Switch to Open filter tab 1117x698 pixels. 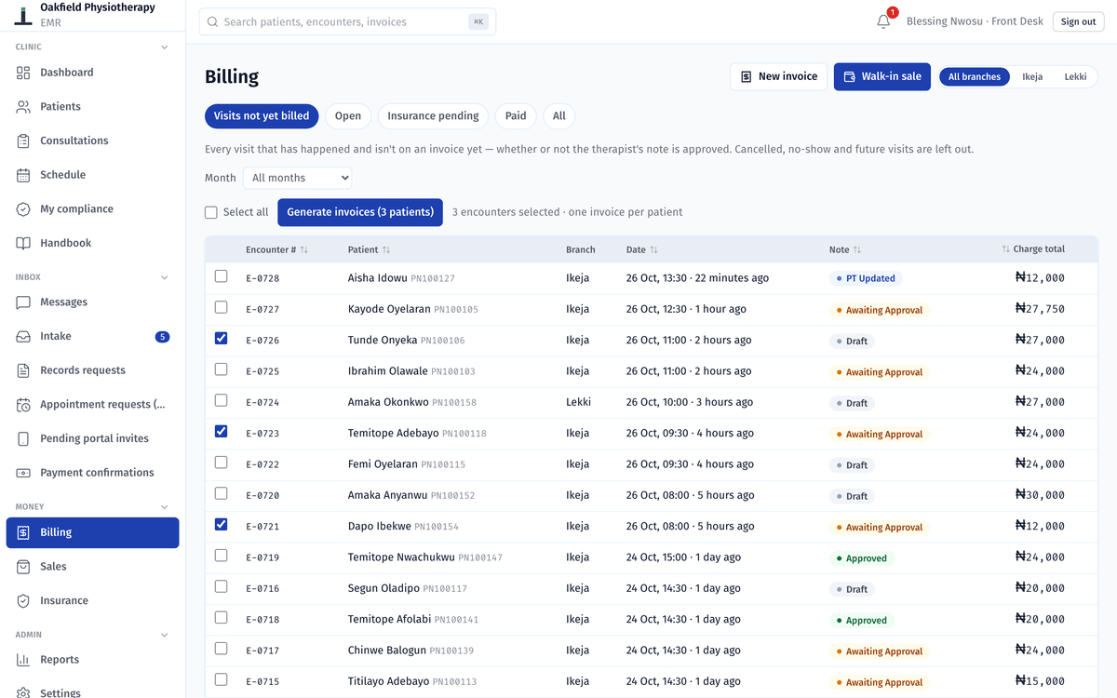(348, 116)
